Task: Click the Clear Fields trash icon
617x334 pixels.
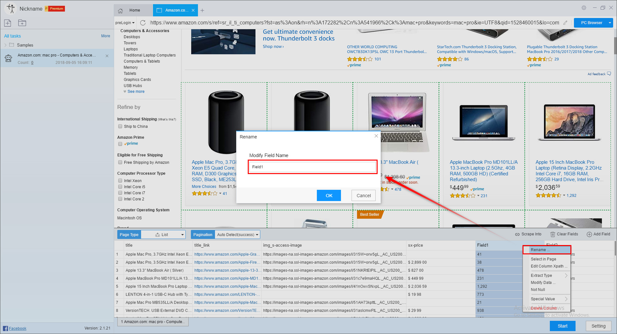Action: click(553, 234)
